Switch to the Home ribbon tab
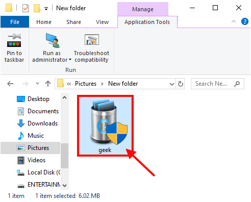 pyautogui.click(x=44, y=22)
